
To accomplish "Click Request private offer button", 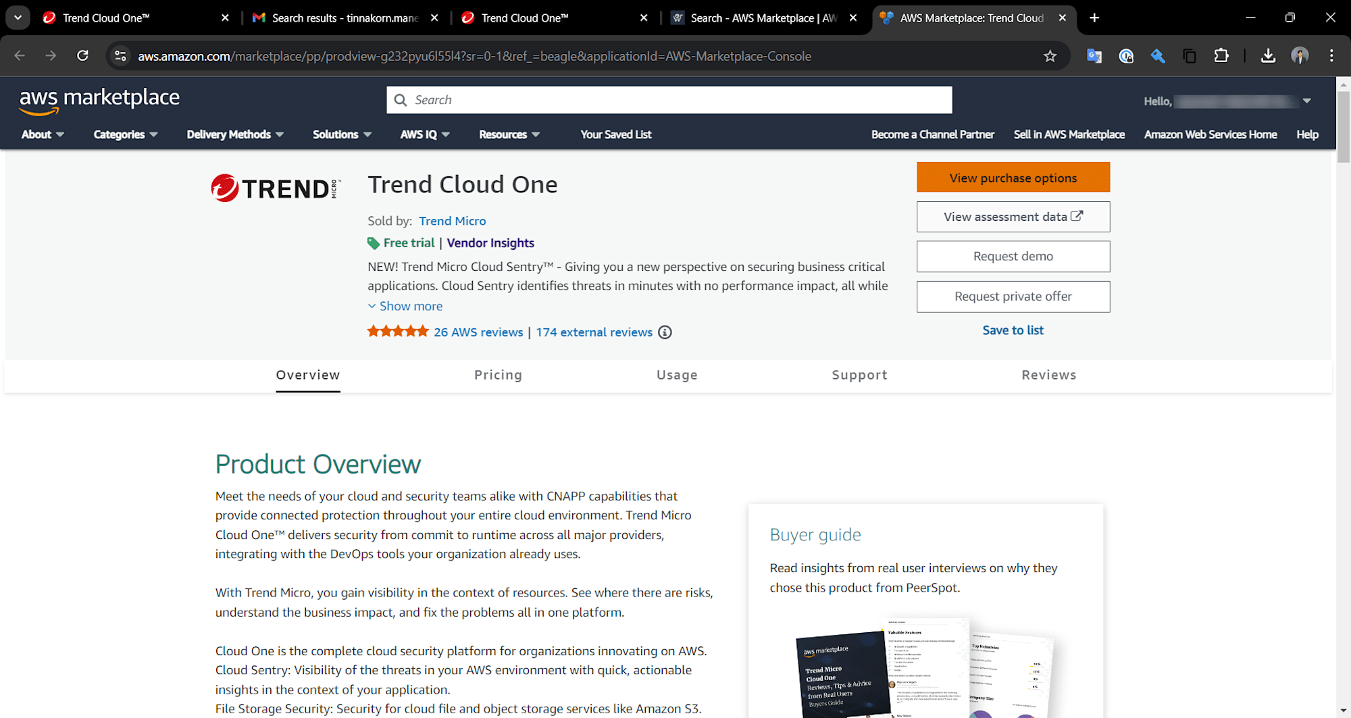I will pyautogui.click(x=1013, y=297).
